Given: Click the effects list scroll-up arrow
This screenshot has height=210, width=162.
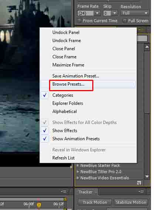Looking at the screenshot, I should point(147,47).
